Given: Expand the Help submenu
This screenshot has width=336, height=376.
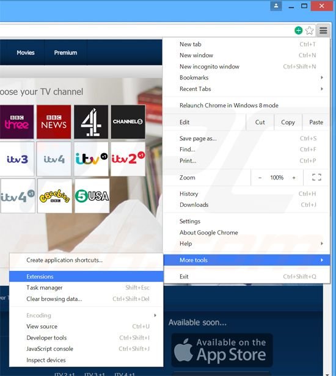Looking at the screenshot, I should click(247, 244).
